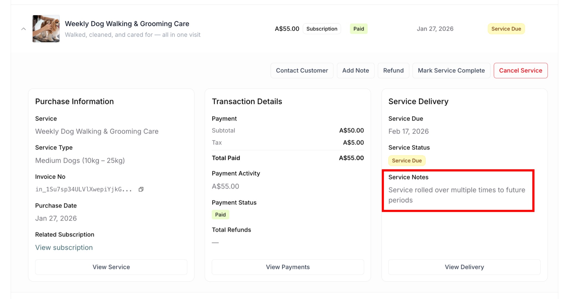The height and width of the screenshot is (299, 568).
Task: Click Add Note button
Action: pos(355,71)
